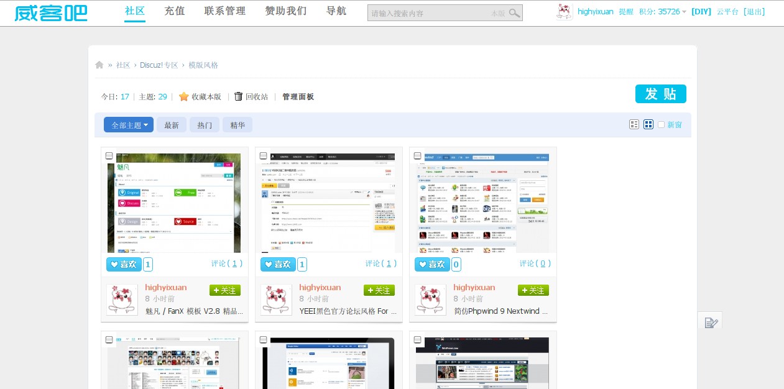Switch to list view icon
The height and width of the screenshot is (389, 784).
[634, 124]
